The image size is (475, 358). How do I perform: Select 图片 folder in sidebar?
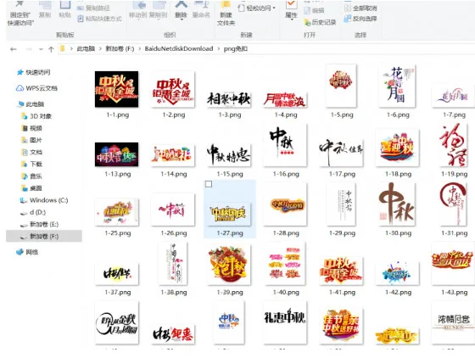(32, 140)
